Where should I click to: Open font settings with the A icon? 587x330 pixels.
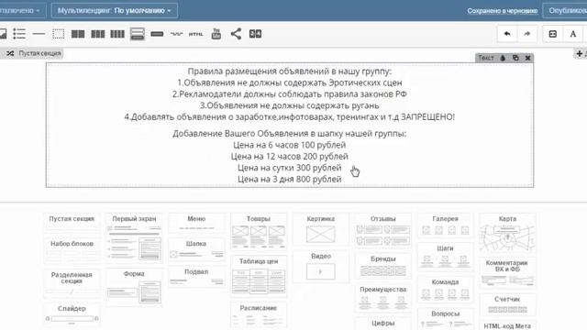[572, 34]
